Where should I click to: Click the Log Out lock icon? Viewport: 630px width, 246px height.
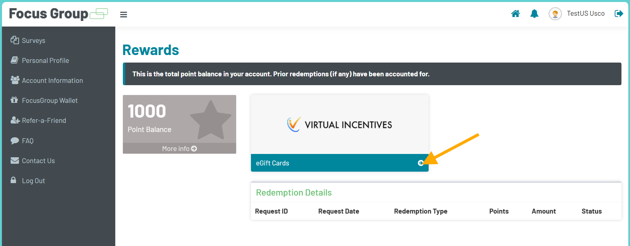click(13, 180)
